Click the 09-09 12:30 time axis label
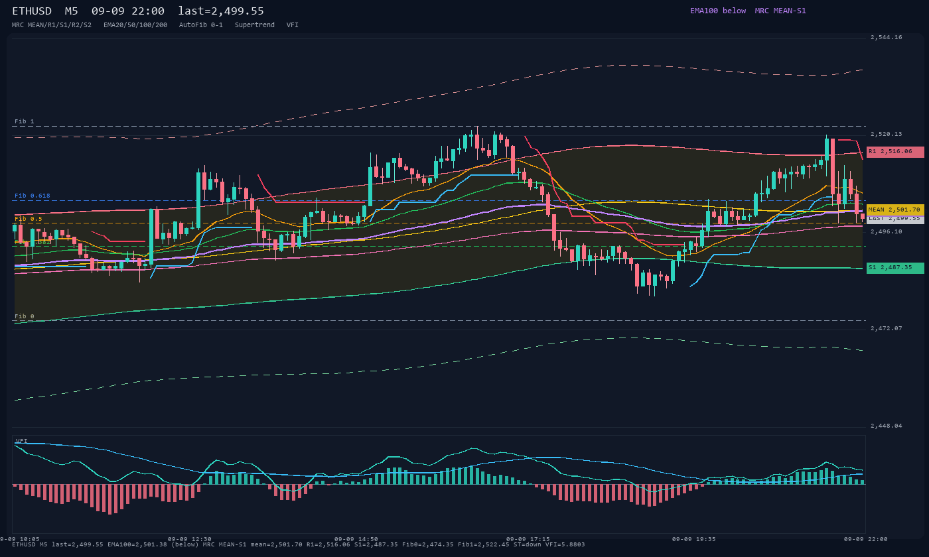Image resolution: width=929 pixels, height=557 pixels. (x=190, y=540)
